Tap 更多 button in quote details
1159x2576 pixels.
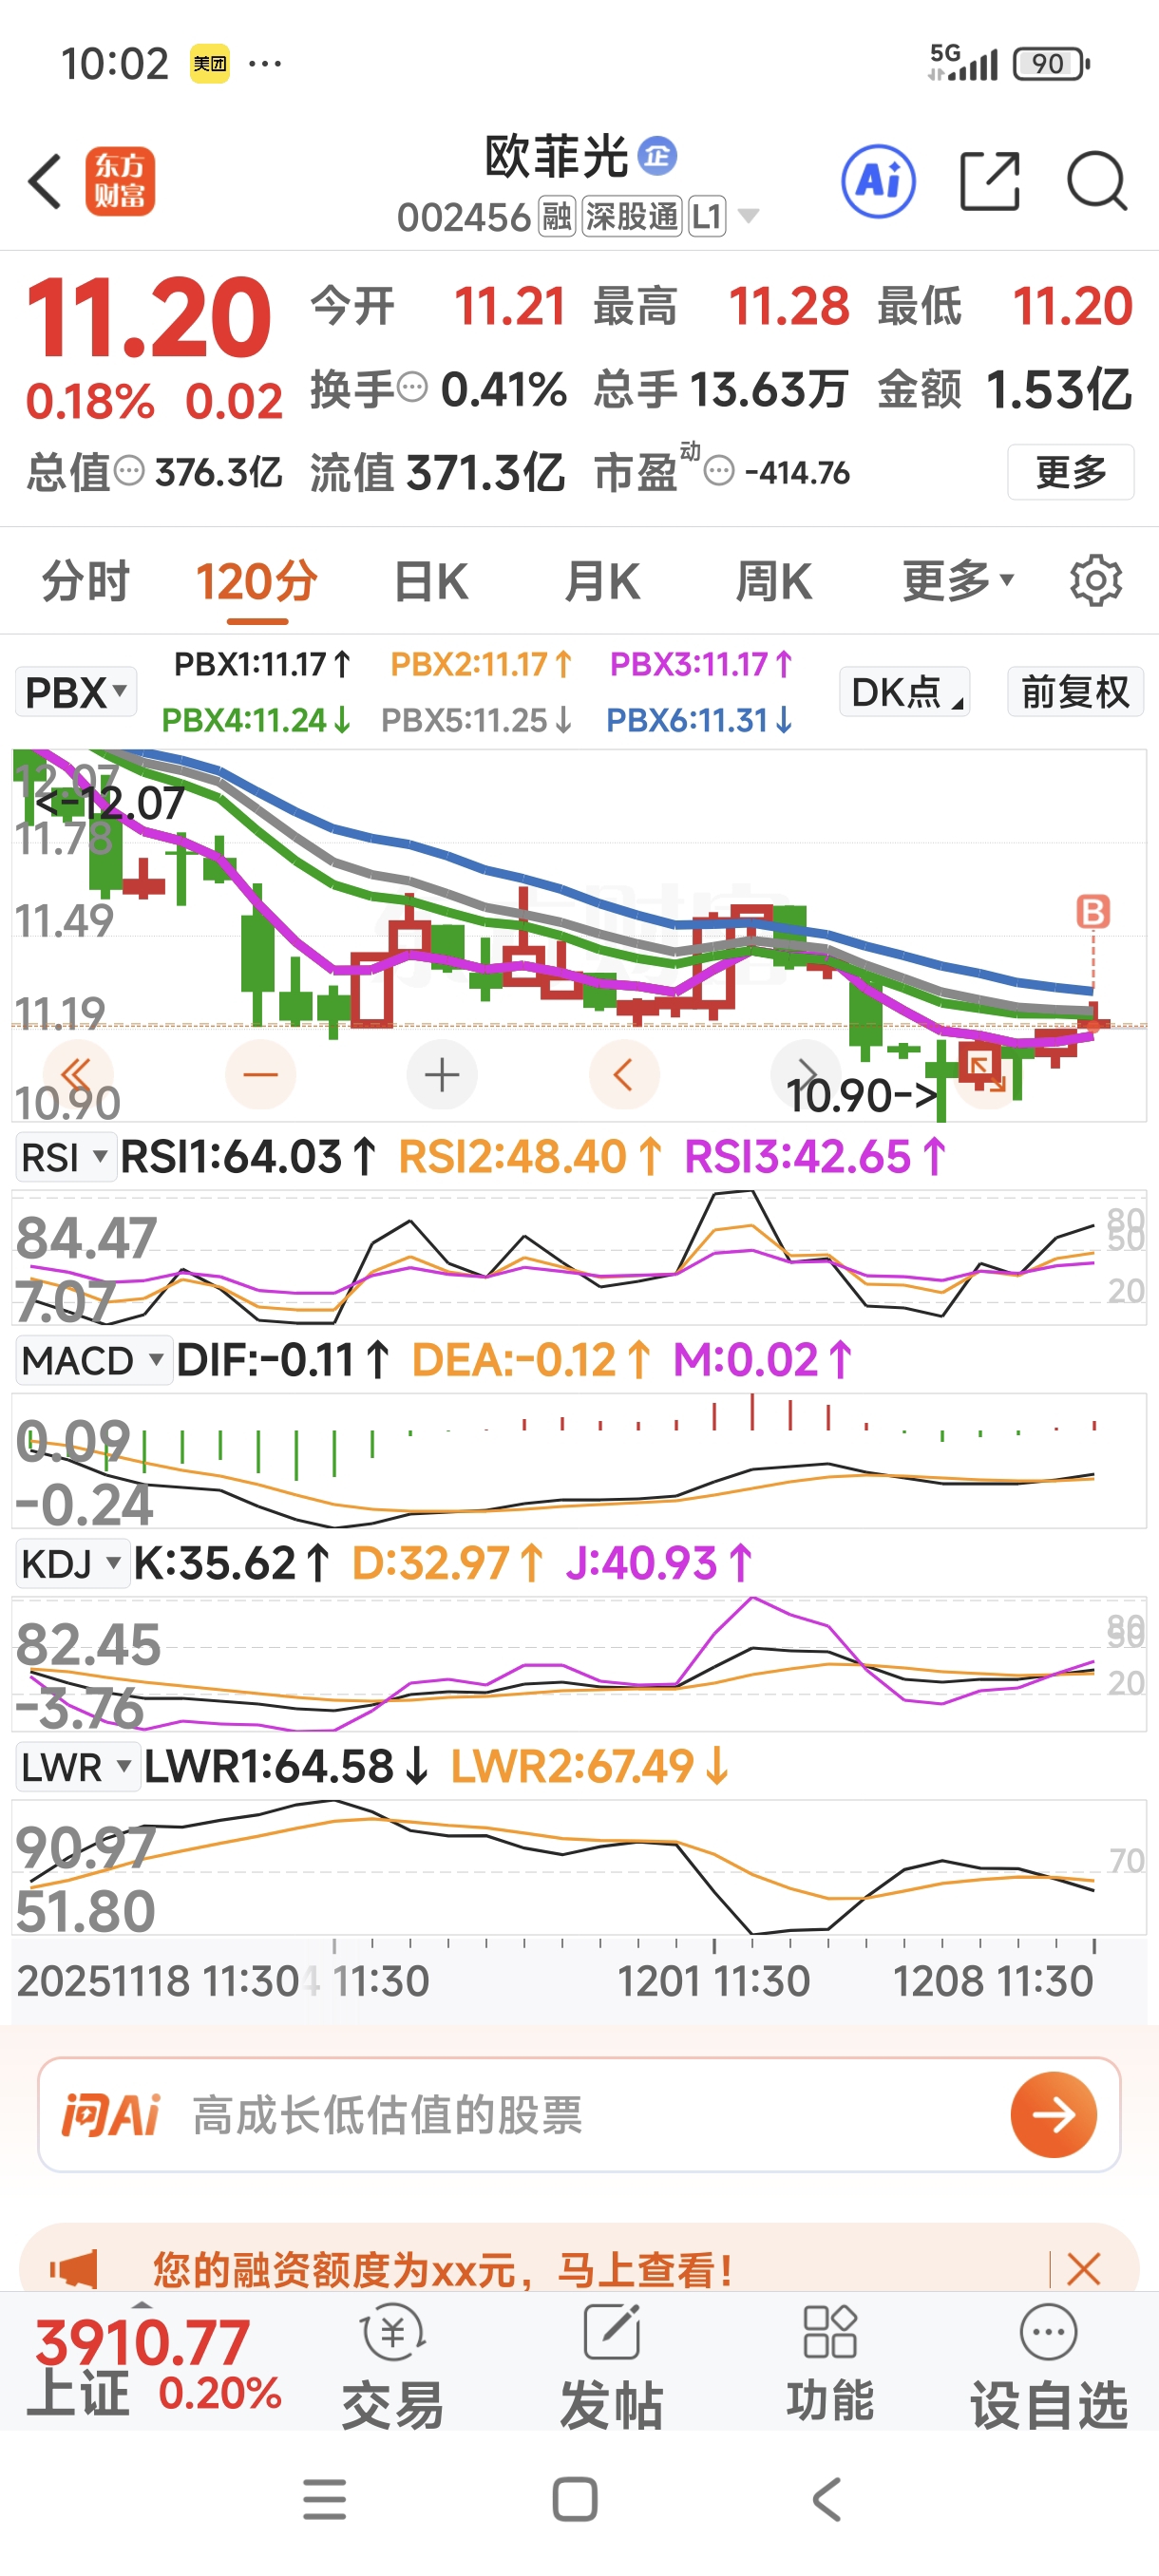(1071, 471)
